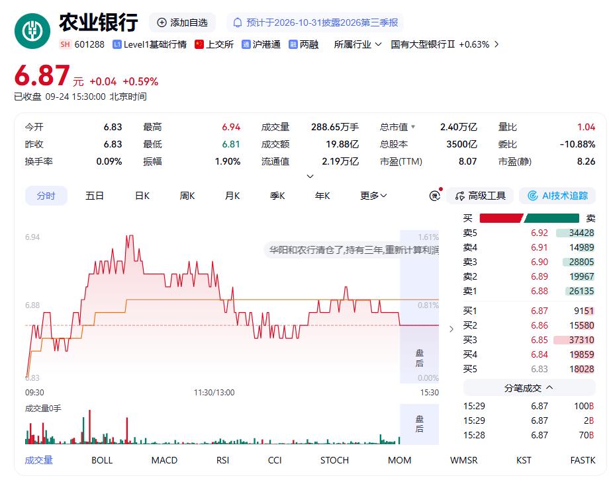609x478 pixels.
Task: Click the China flag icon by 上交所
Action: coord(199,44)
